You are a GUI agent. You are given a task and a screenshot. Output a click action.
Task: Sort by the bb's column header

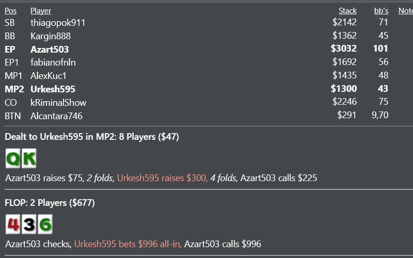coord(381,11)
